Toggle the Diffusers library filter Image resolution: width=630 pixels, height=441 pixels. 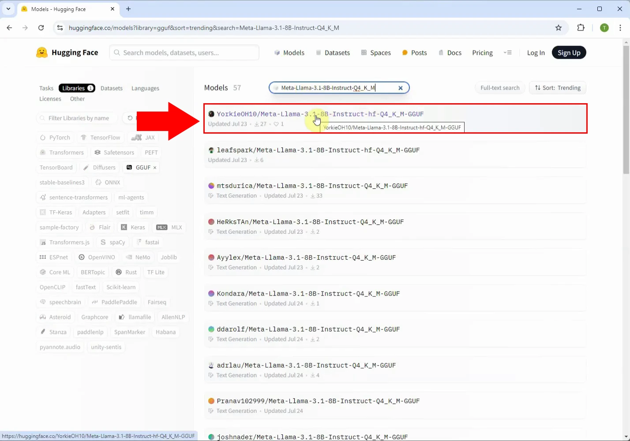pos(99,168)
